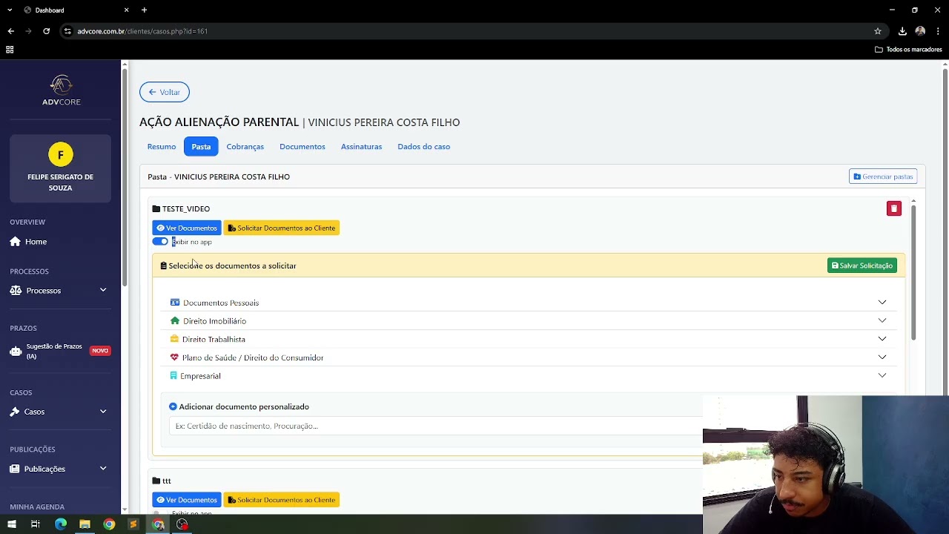This screenshot has height=534, width=949.
Task: Open Todos os marcadores bookmarks folder
Action: point(908,50)
